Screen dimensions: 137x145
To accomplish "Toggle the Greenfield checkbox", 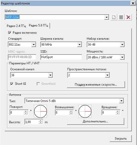I will (x=38, y=84).
